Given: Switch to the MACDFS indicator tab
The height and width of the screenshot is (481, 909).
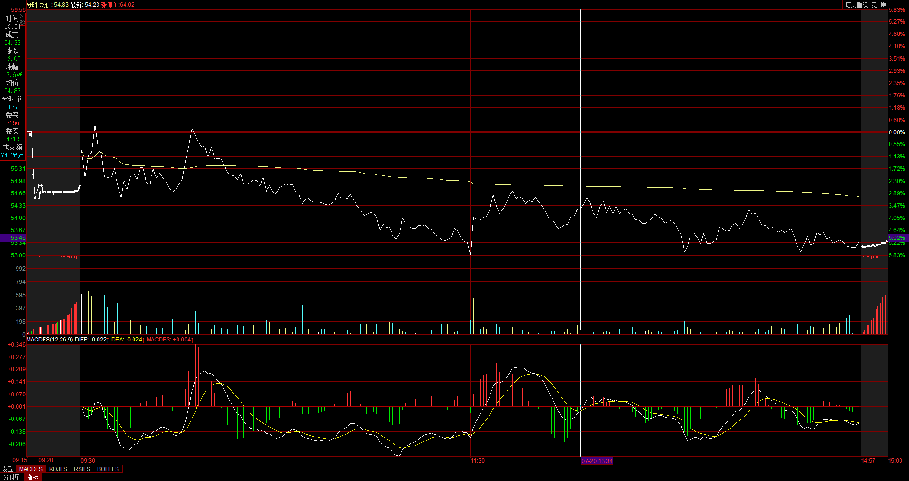Looking at the screenshot, I should (31, 469).
